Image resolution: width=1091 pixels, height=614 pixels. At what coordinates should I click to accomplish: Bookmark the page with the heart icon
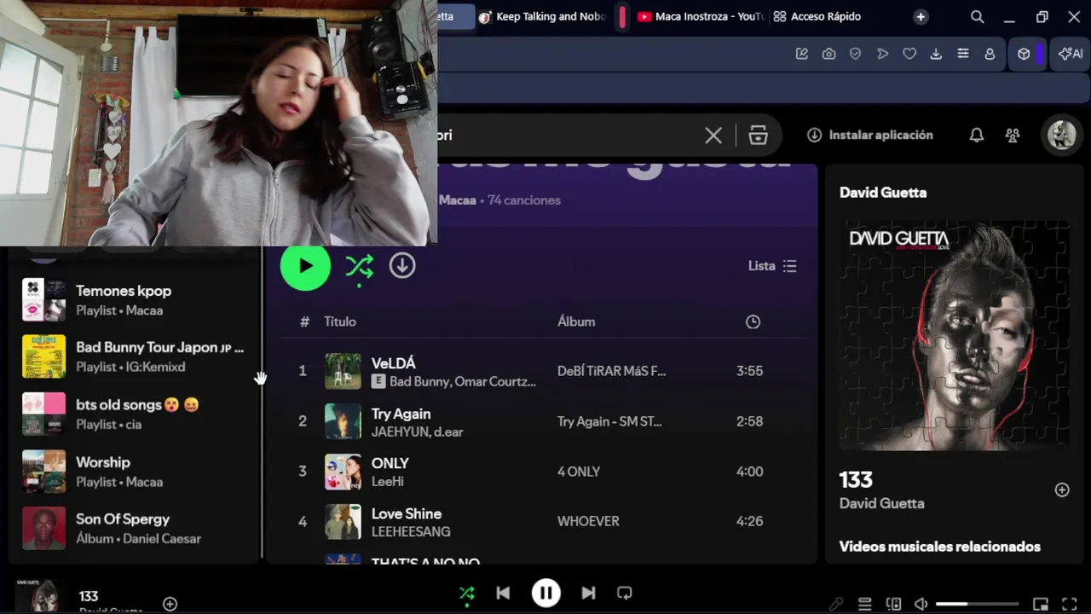[909, 54]
